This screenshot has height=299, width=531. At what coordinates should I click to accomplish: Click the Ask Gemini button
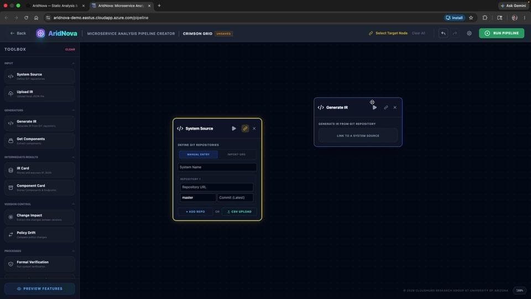pyautogui.click(x=513, y=6)
